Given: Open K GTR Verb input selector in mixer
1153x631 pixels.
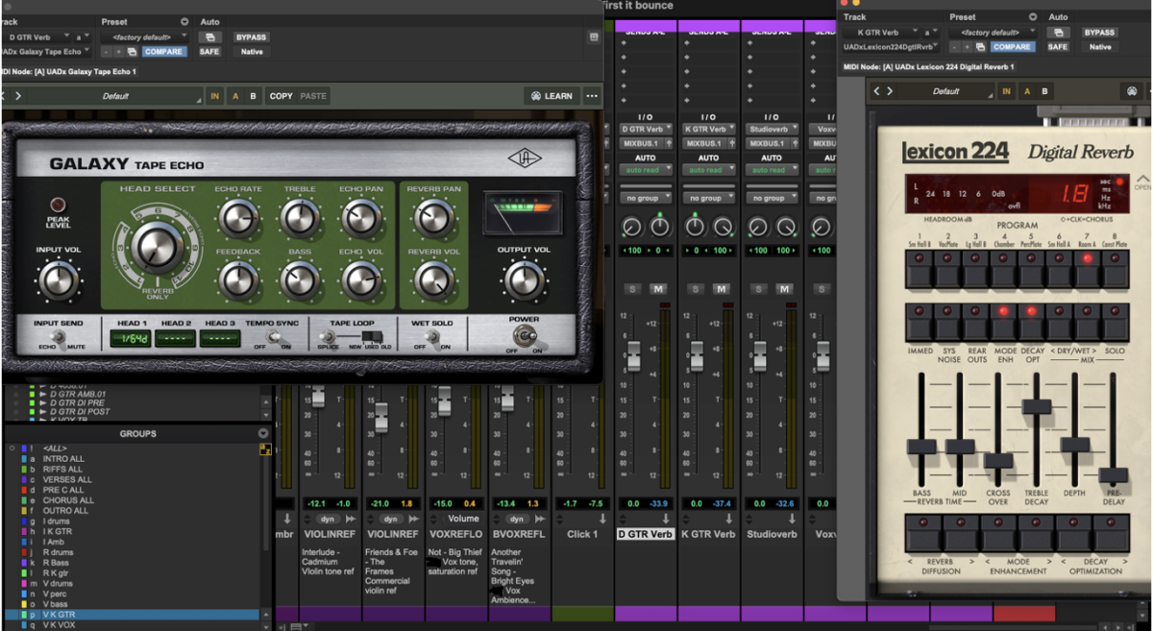Looking at the screenshot, I should [708, 129].
